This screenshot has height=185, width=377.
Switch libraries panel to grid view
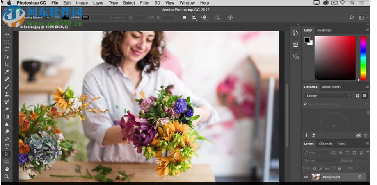[358, 96]
